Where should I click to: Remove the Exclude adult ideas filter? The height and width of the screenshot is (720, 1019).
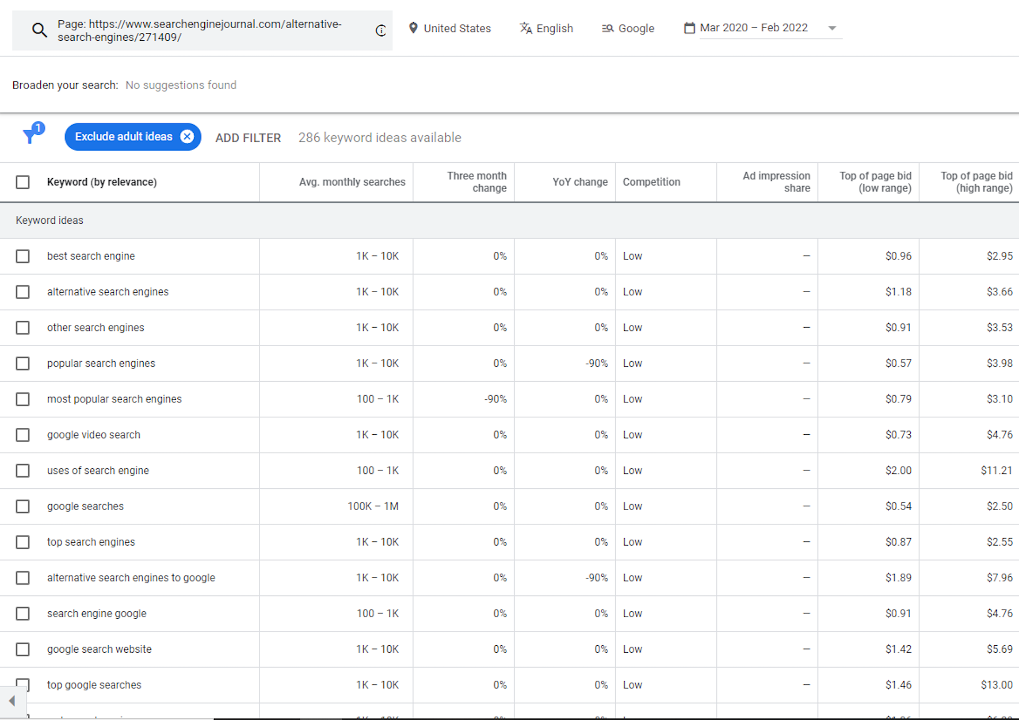coord(187,136)
